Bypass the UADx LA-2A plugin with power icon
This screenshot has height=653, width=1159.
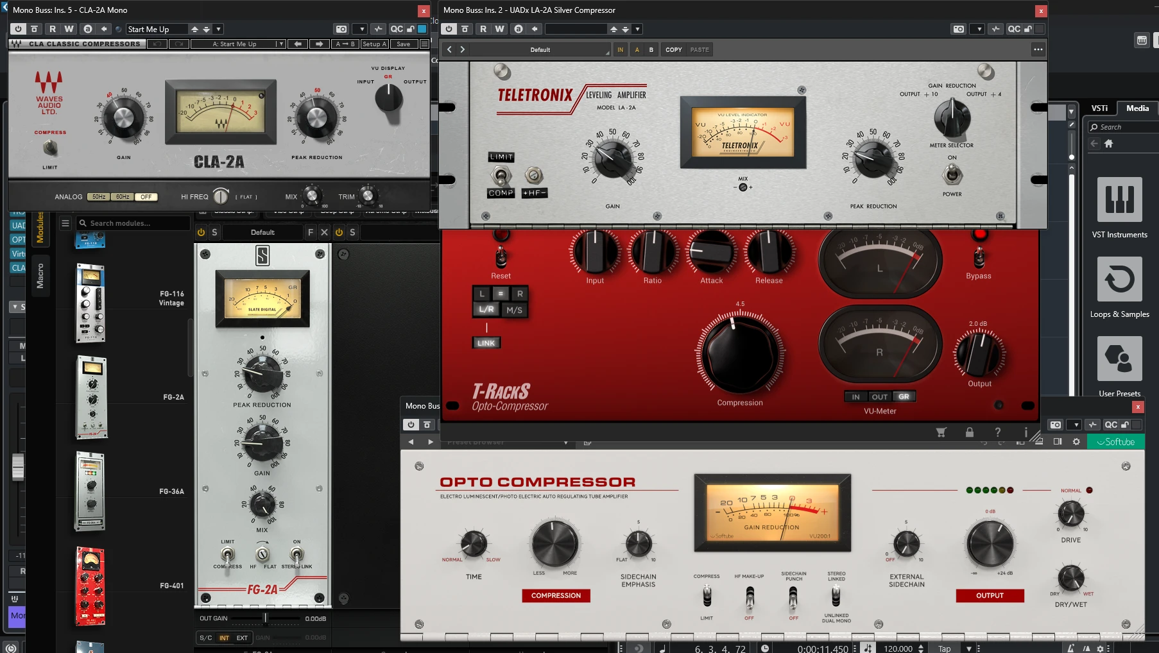point(449,29)
